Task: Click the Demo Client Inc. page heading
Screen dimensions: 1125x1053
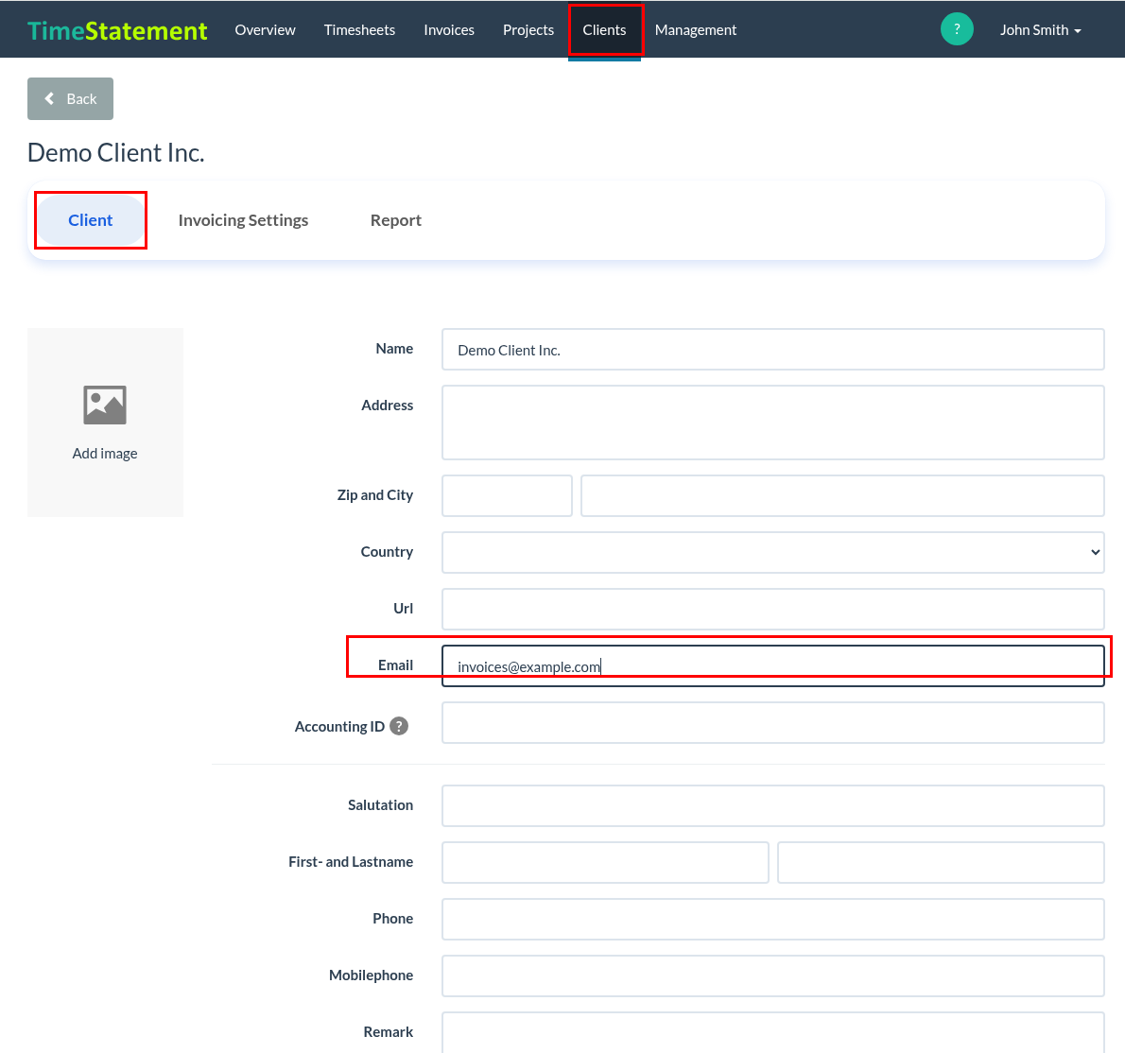Action: pos(115,153)
